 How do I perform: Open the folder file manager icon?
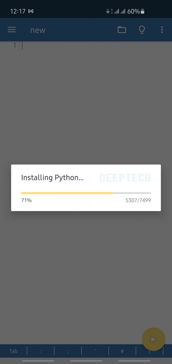coord(122,30)
